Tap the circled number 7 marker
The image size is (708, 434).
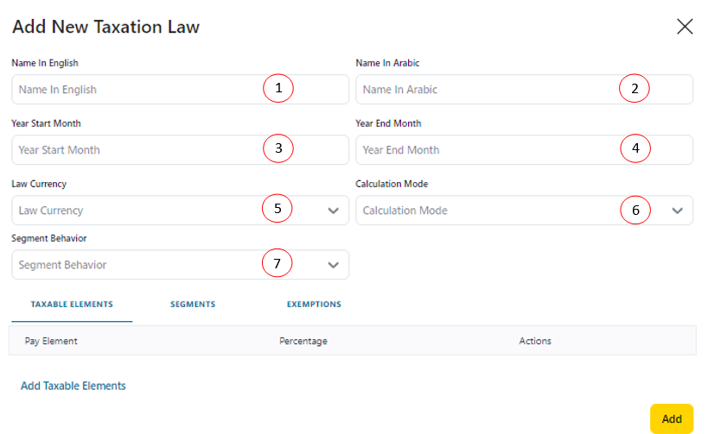point(277,264)
